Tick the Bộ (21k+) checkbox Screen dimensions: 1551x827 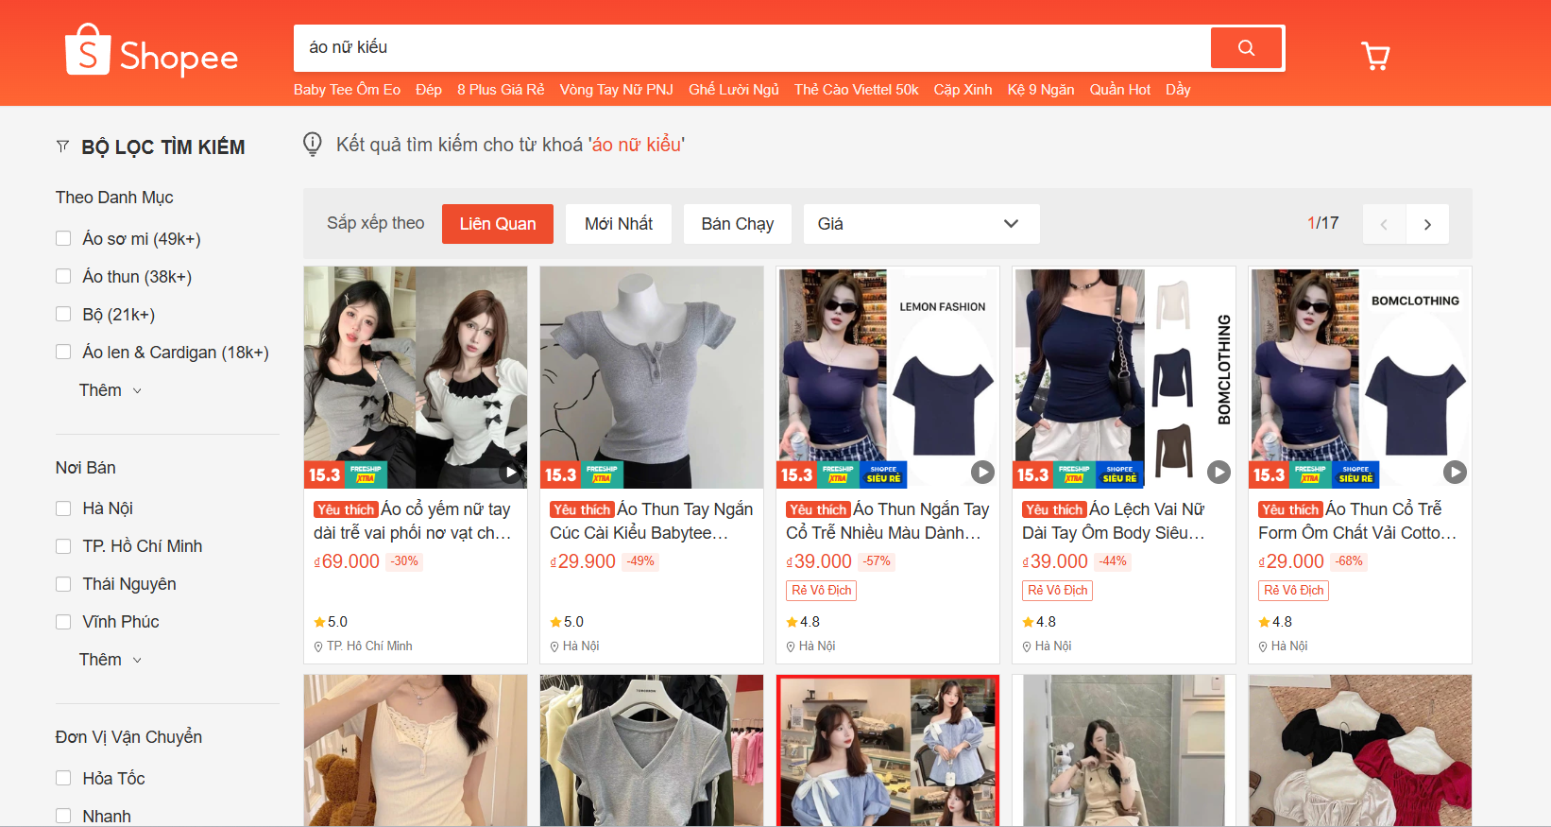pyautogui.click(x=63, y=314)
